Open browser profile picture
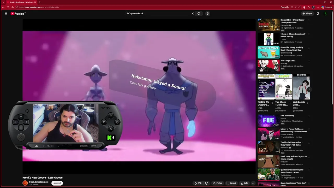334x188 pixels. [313, 7]
